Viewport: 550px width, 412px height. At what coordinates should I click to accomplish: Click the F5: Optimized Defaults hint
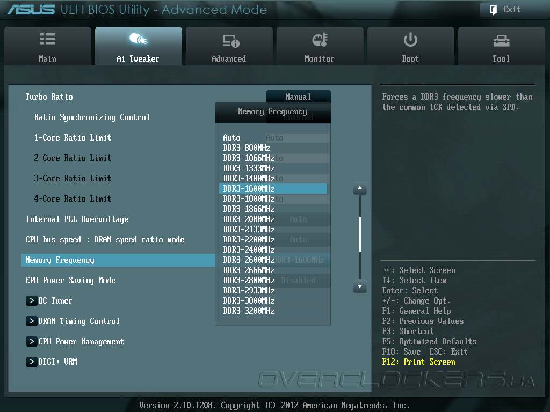coord(429,341)
